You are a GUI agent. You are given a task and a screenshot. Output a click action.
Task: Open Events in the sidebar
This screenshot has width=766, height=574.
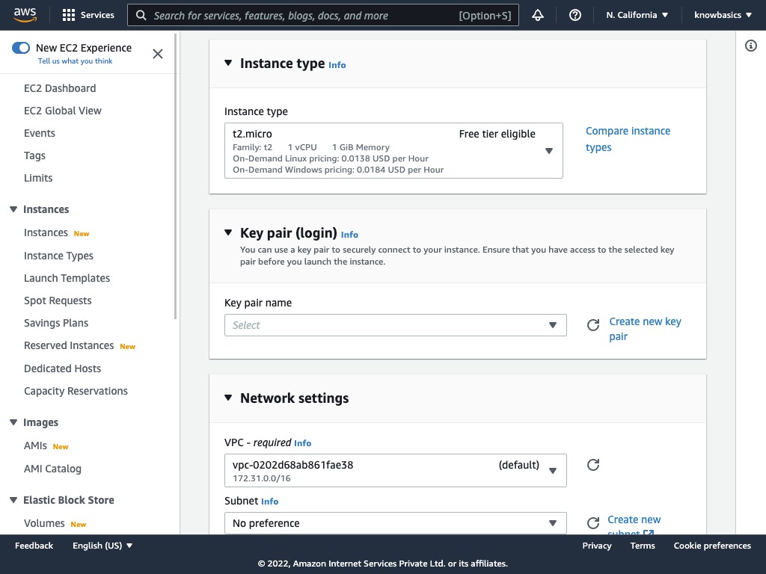pyautogui.click(x=40, y=133)
